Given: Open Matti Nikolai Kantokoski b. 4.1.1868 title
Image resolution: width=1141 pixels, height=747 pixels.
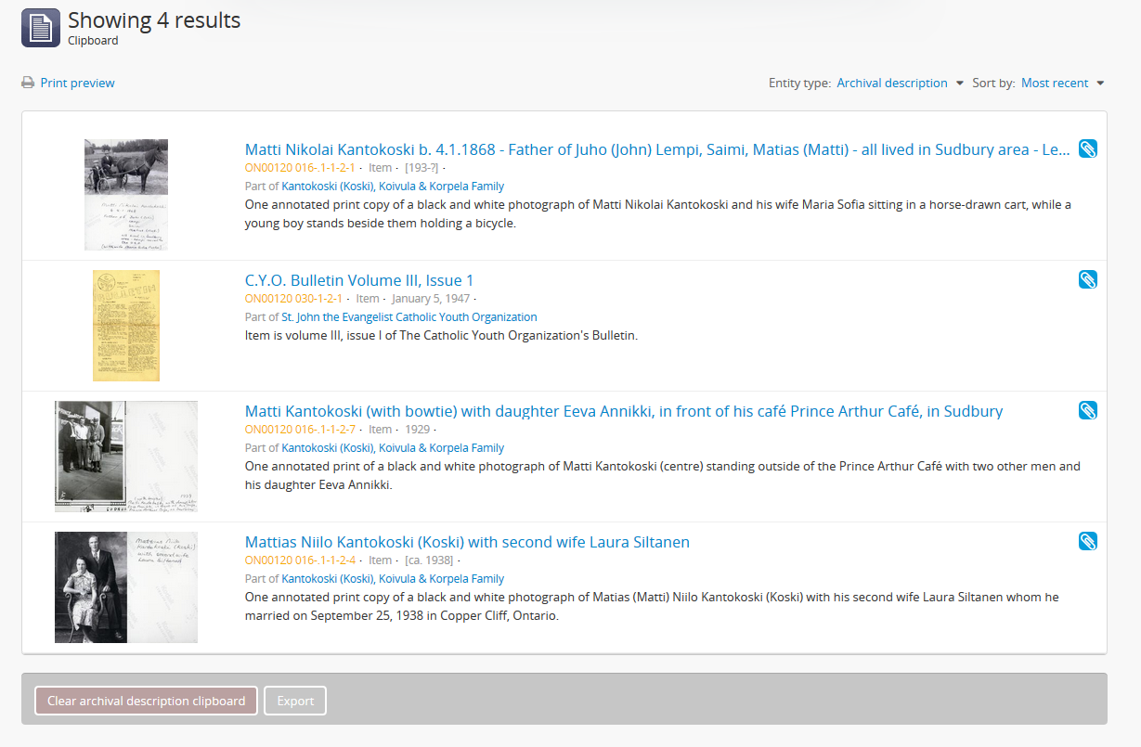Looking at the screenshot, I should click(657, 149).
